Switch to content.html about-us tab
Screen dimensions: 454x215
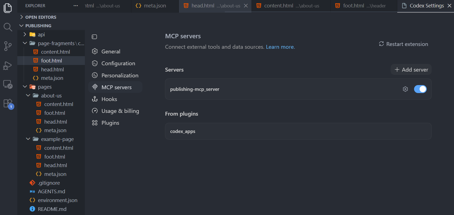tap(291, 6)
